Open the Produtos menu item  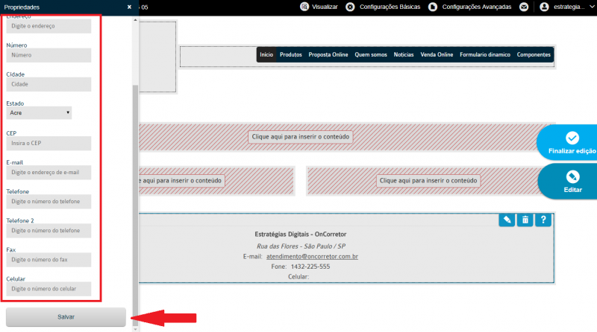[x=291, y=54]
